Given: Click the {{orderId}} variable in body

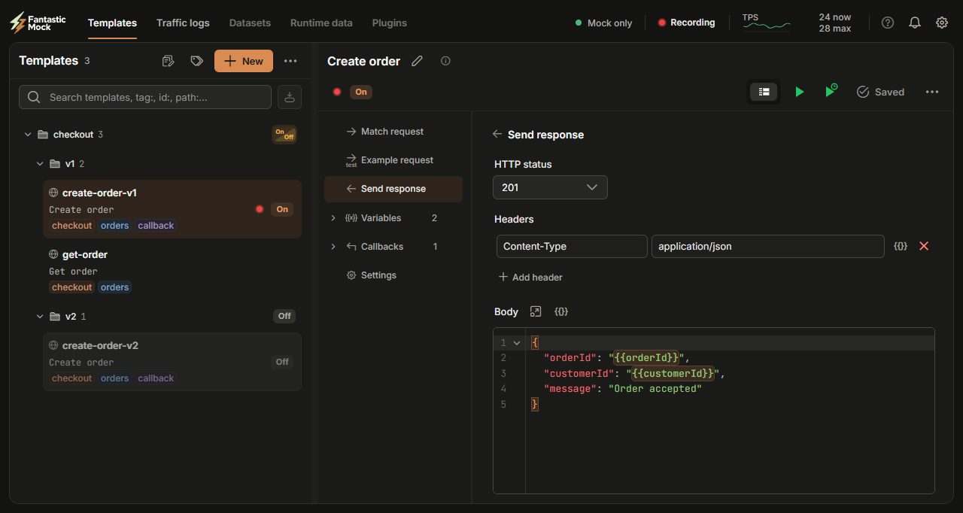Looking at the screenshot, I should point(646,358).
